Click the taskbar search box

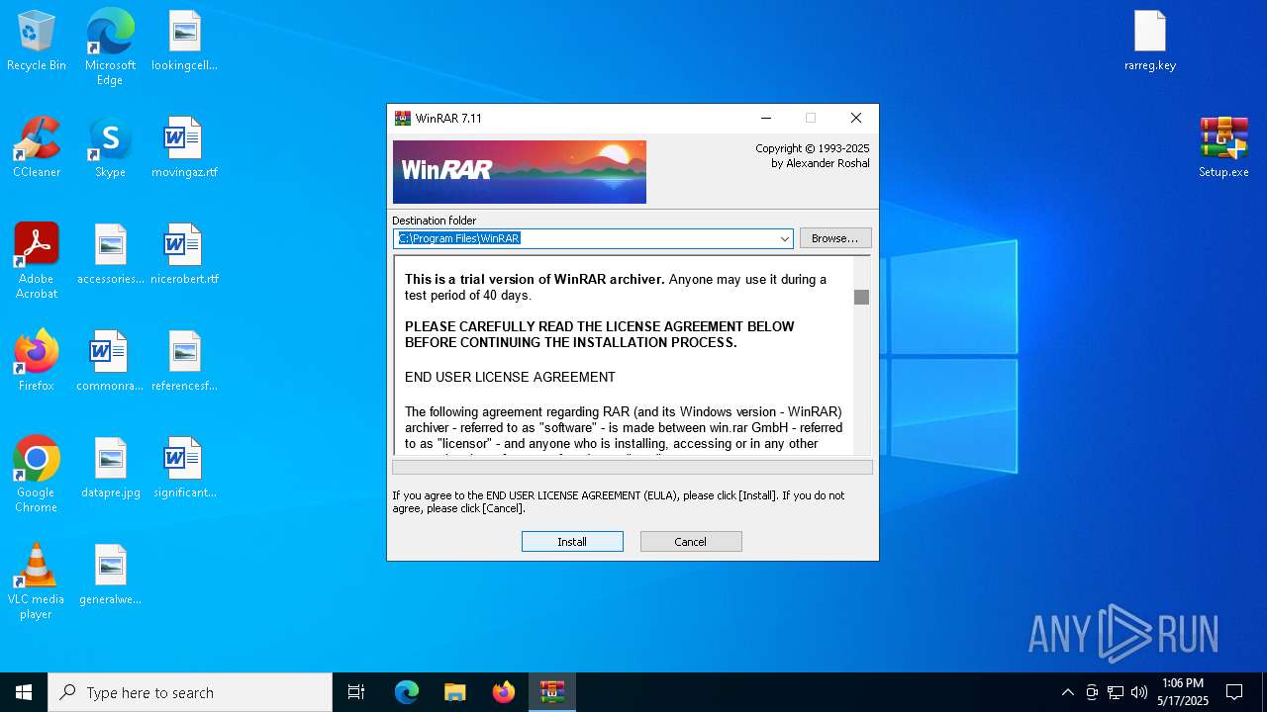[x=190, y=692]
